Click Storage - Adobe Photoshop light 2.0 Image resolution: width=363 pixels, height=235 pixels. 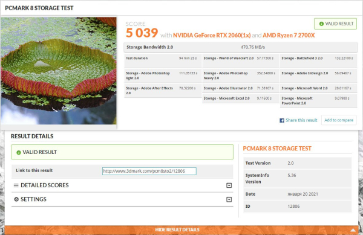coord(148,76)
